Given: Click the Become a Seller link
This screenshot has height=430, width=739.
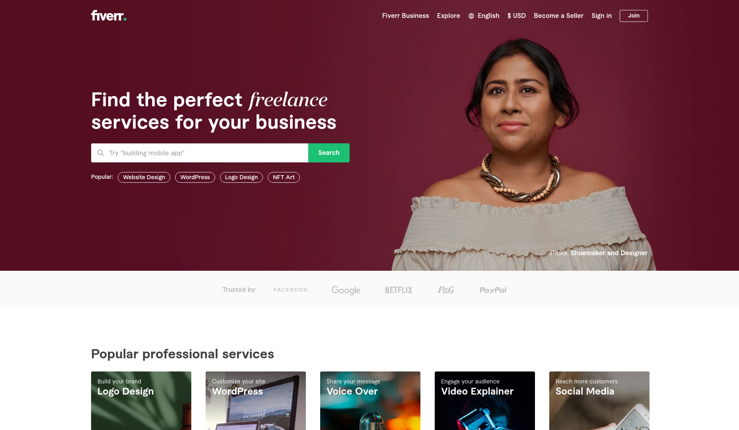Looking at the screenshot, I should (558, 16).
